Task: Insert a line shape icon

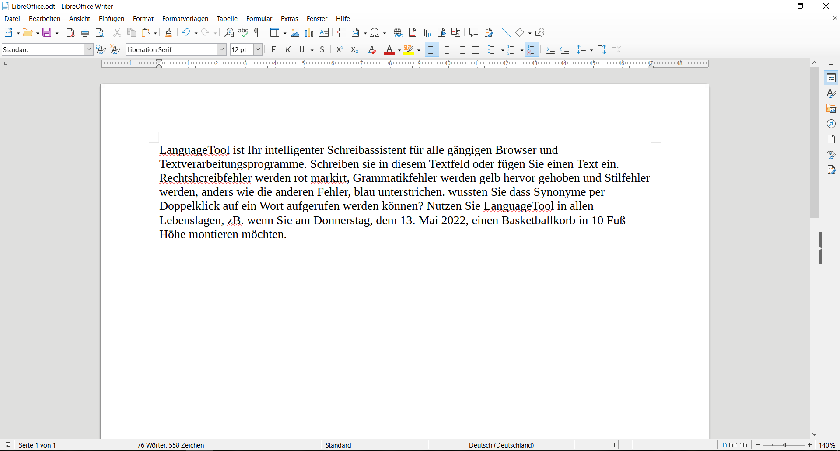Action: coord(506,32)
